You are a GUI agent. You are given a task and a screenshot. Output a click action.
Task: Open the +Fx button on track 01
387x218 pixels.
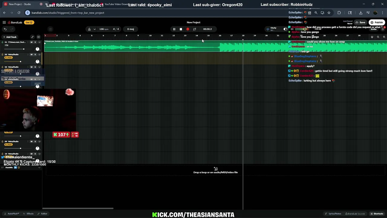[x=6, y=45]
